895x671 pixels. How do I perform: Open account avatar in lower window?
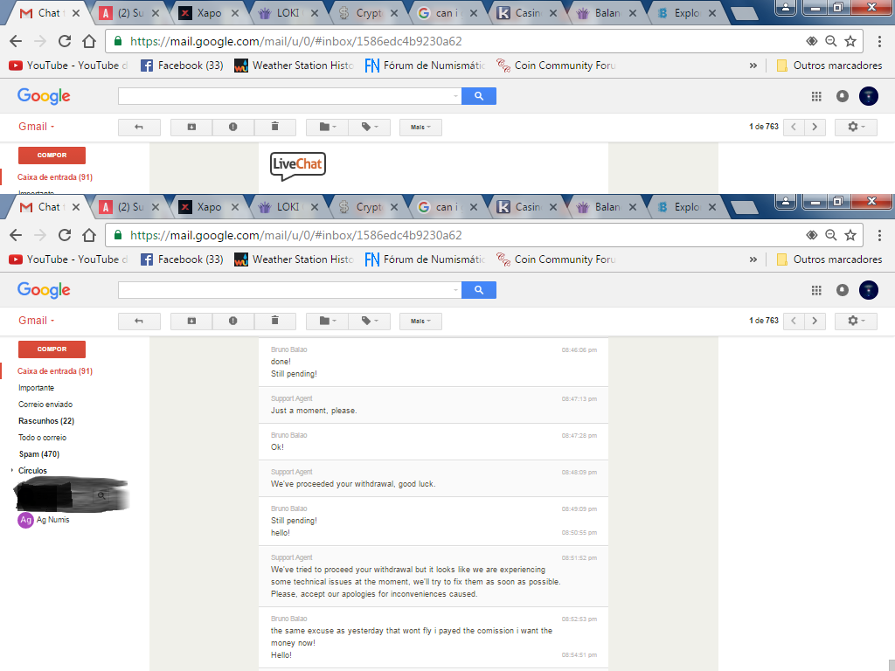pyautogui.click(x=869, y=290)
